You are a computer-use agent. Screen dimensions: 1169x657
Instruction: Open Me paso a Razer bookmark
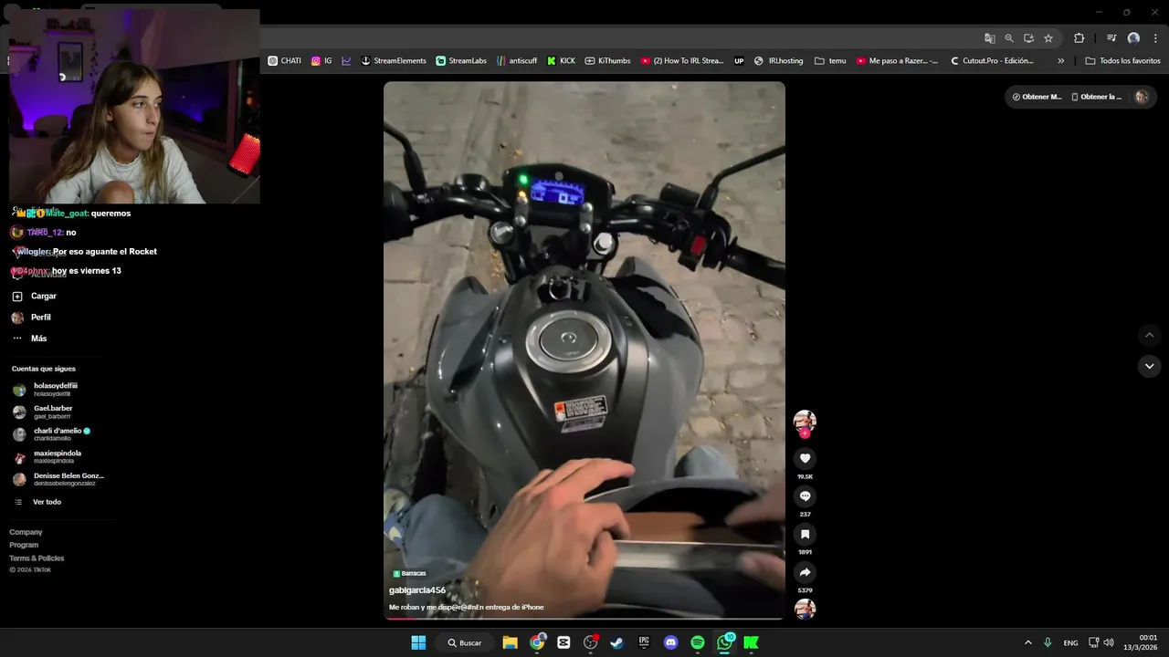[x=897, y=61]
